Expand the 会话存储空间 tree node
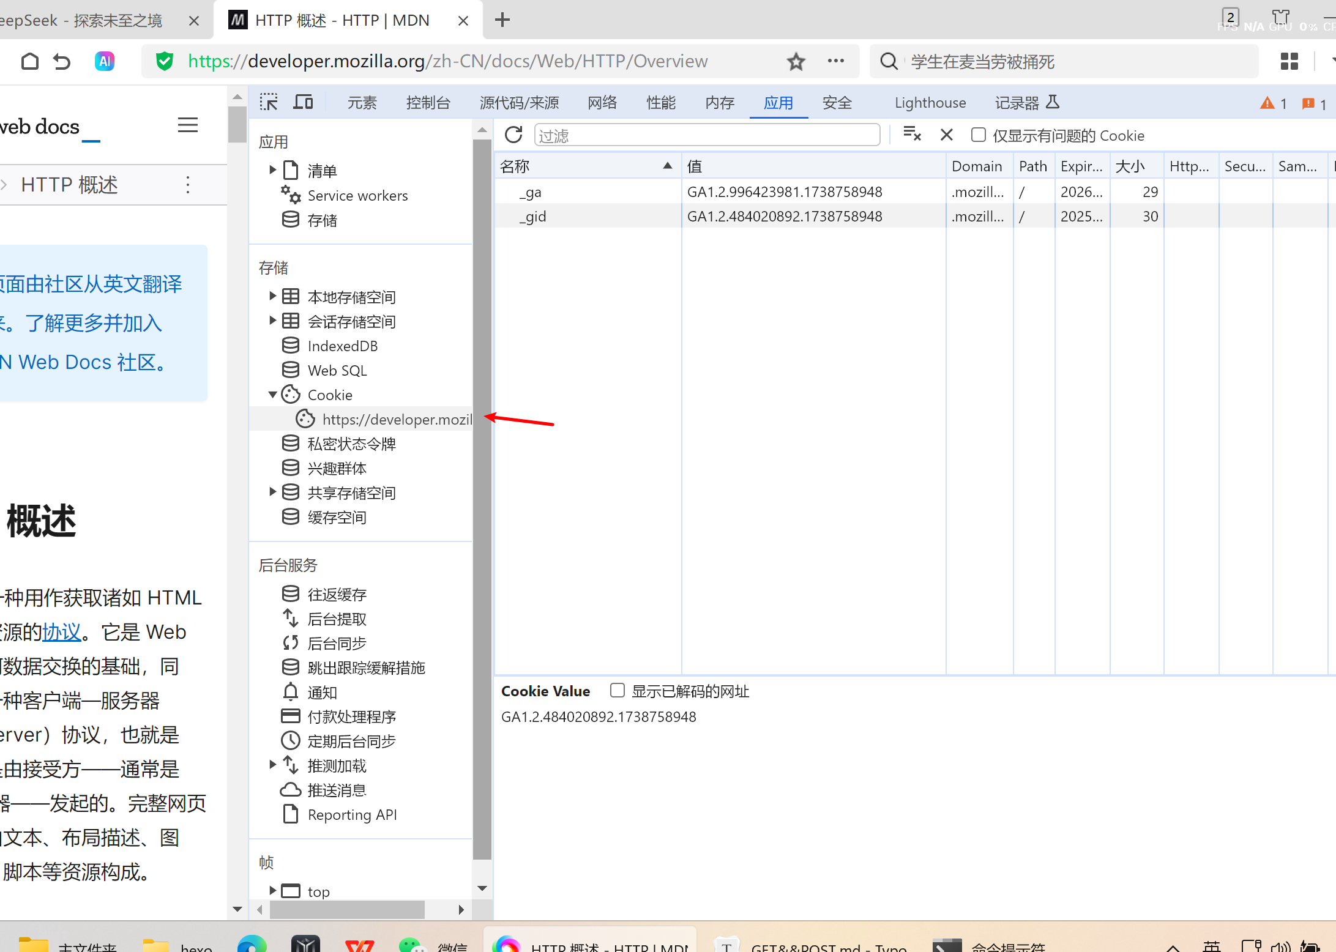The height and width of the screenshot is (952, 1336). pyautogui.click(x=273, y=321)
